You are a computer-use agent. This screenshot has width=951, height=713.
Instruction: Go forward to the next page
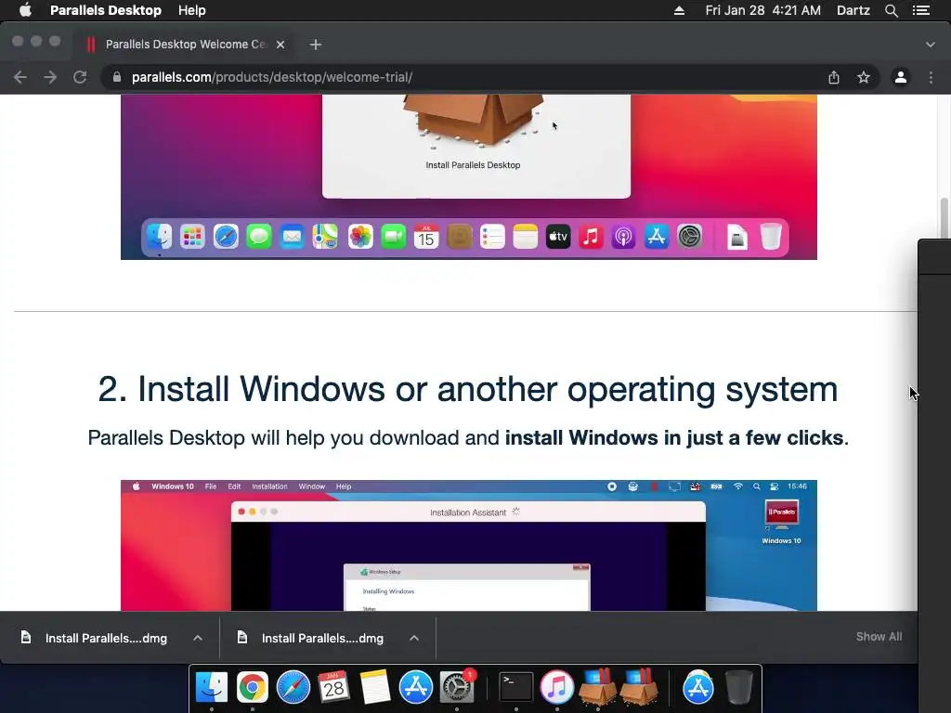tap(50, 77)
